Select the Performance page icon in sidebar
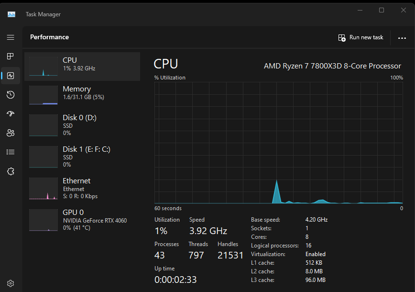This screenshot has width=415, height=292. tap(11, 76)
